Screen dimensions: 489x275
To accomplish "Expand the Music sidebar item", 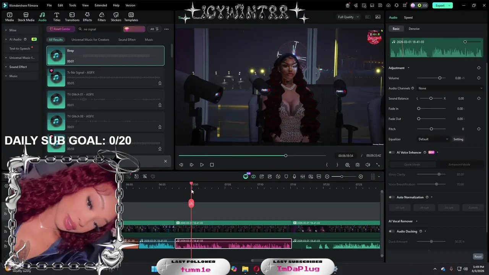I will coord(6,76).
